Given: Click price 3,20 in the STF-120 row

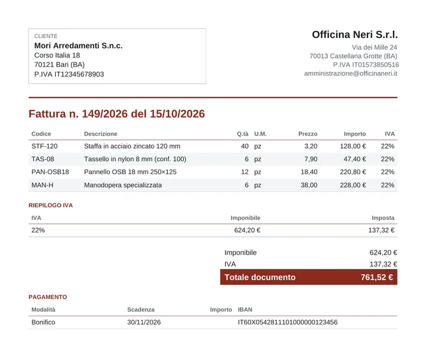Looking at the screenshot, I should (311, 146).
